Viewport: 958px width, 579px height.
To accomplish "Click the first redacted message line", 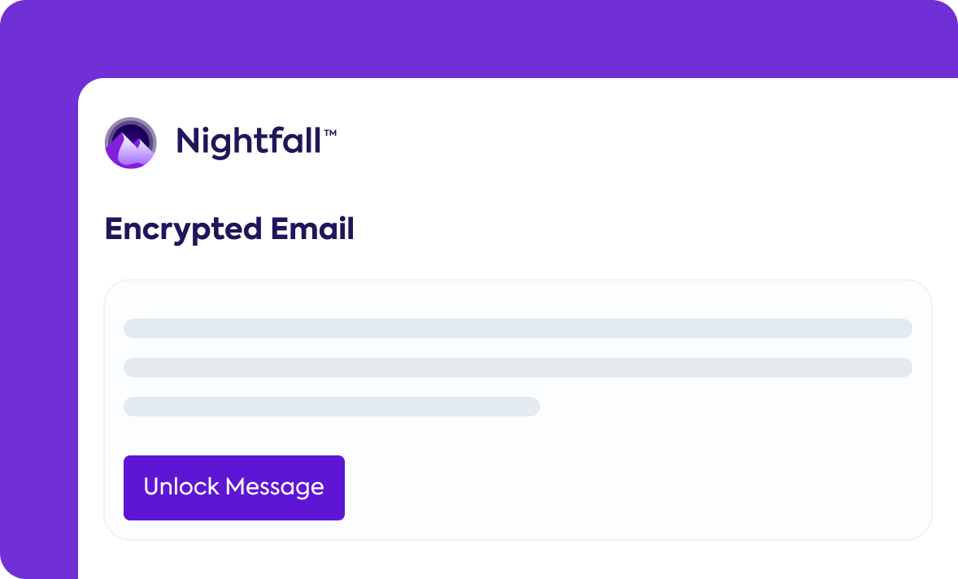I will pyautogui.click(x=517, y=329).
